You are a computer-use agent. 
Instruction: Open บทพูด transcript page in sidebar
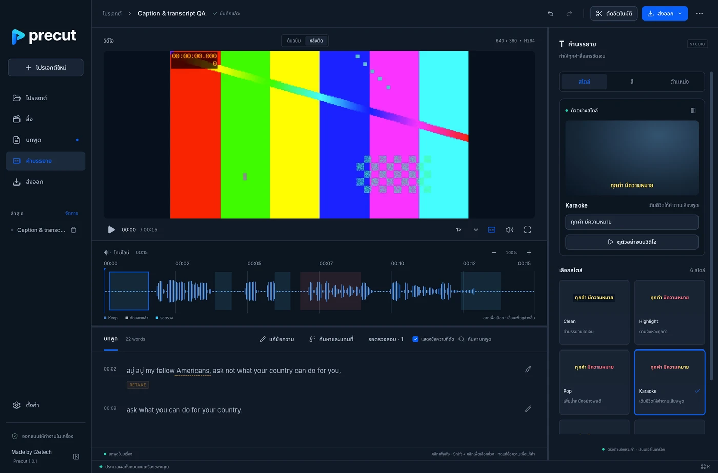46,140
